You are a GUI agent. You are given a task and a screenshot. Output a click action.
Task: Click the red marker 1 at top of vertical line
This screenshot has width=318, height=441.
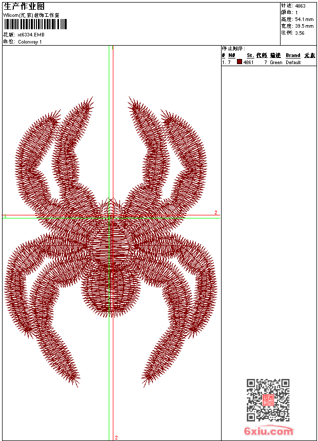112,48
